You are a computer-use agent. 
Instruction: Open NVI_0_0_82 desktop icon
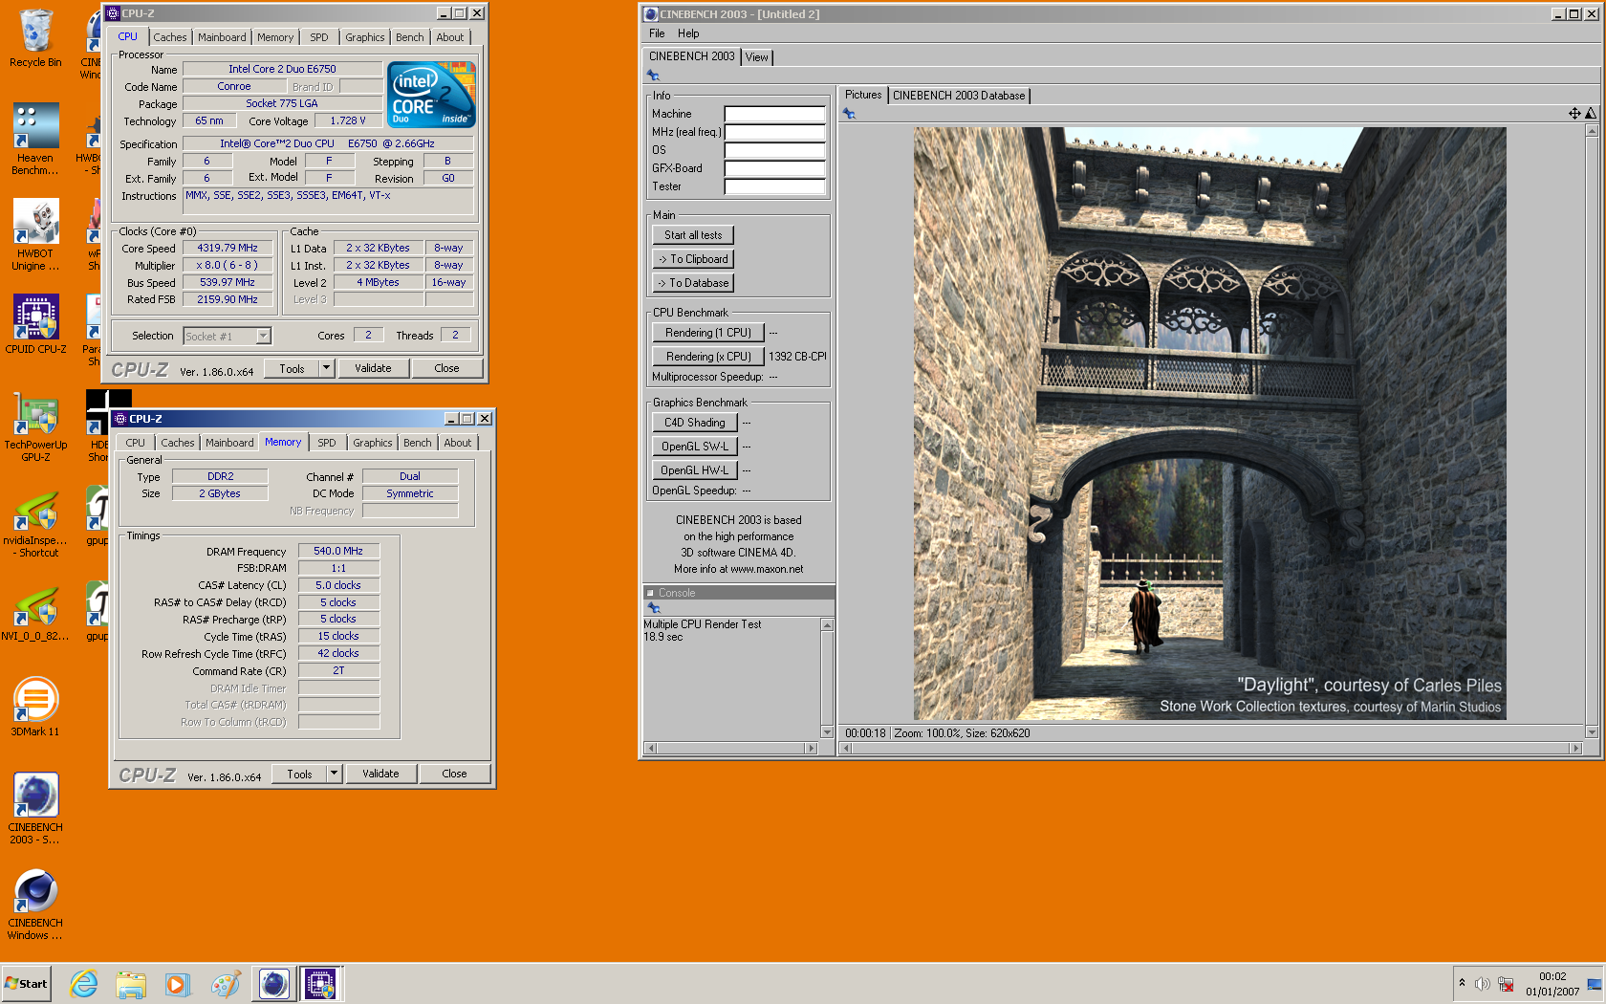pyautogui.click(x=35, y=612)
